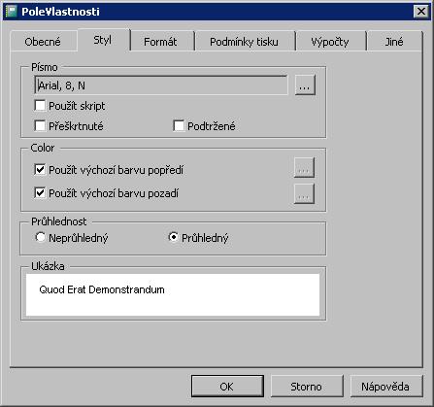
Task: Confirm with the OK button
Action: click(x=227, y=386)
